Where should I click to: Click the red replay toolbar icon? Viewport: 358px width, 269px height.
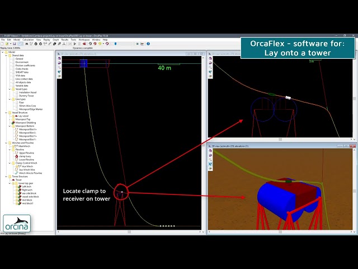(x=95, y=44)
